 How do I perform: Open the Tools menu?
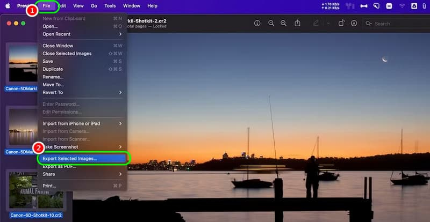pyautogui.click(x=110, y=6)
